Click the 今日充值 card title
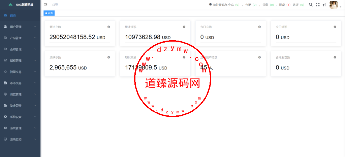The width and height of the screenshot is (345, 157). pos(206,27)
